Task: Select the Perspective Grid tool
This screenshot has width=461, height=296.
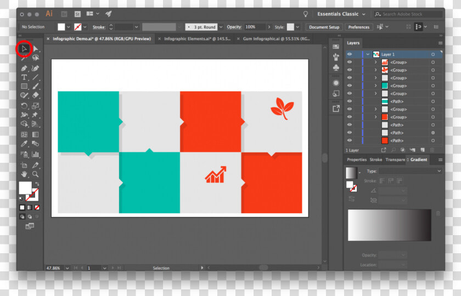Action: point(35,124)
